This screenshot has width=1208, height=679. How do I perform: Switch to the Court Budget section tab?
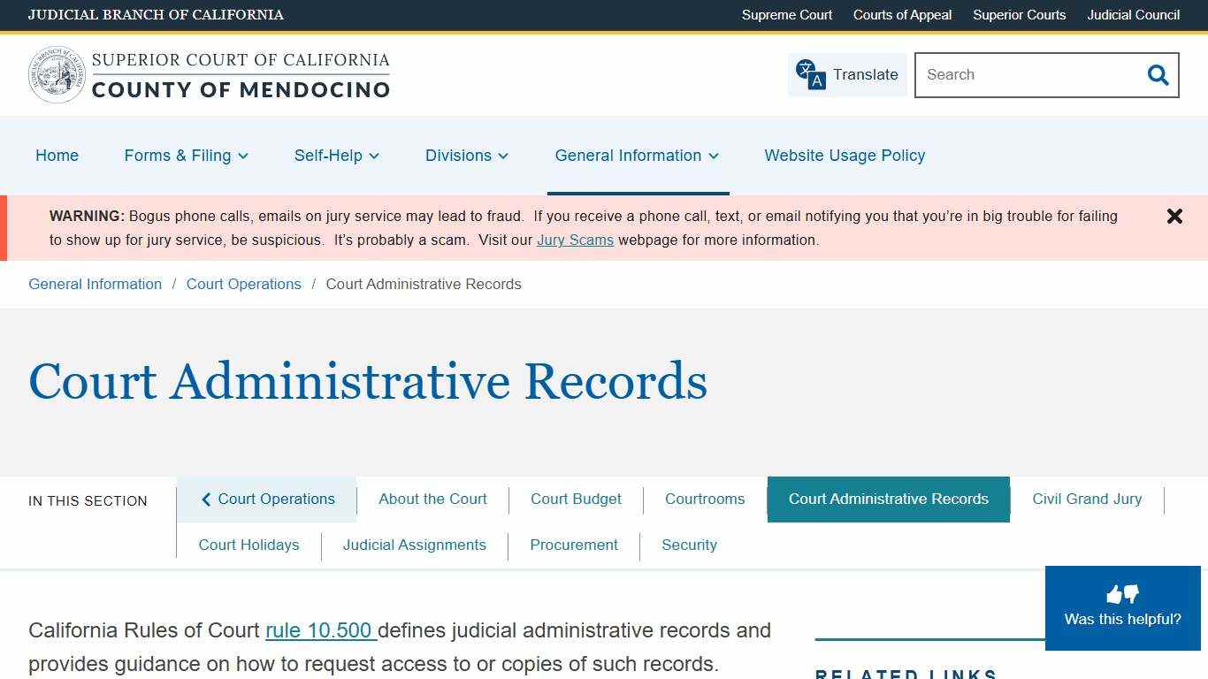pos(576,499)
